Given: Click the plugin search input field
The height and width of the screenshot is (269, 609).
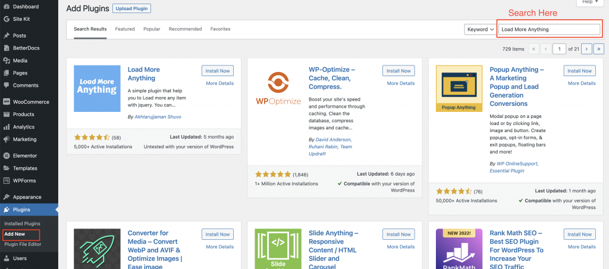Looking at the screenshot, I should pos(549,30).
